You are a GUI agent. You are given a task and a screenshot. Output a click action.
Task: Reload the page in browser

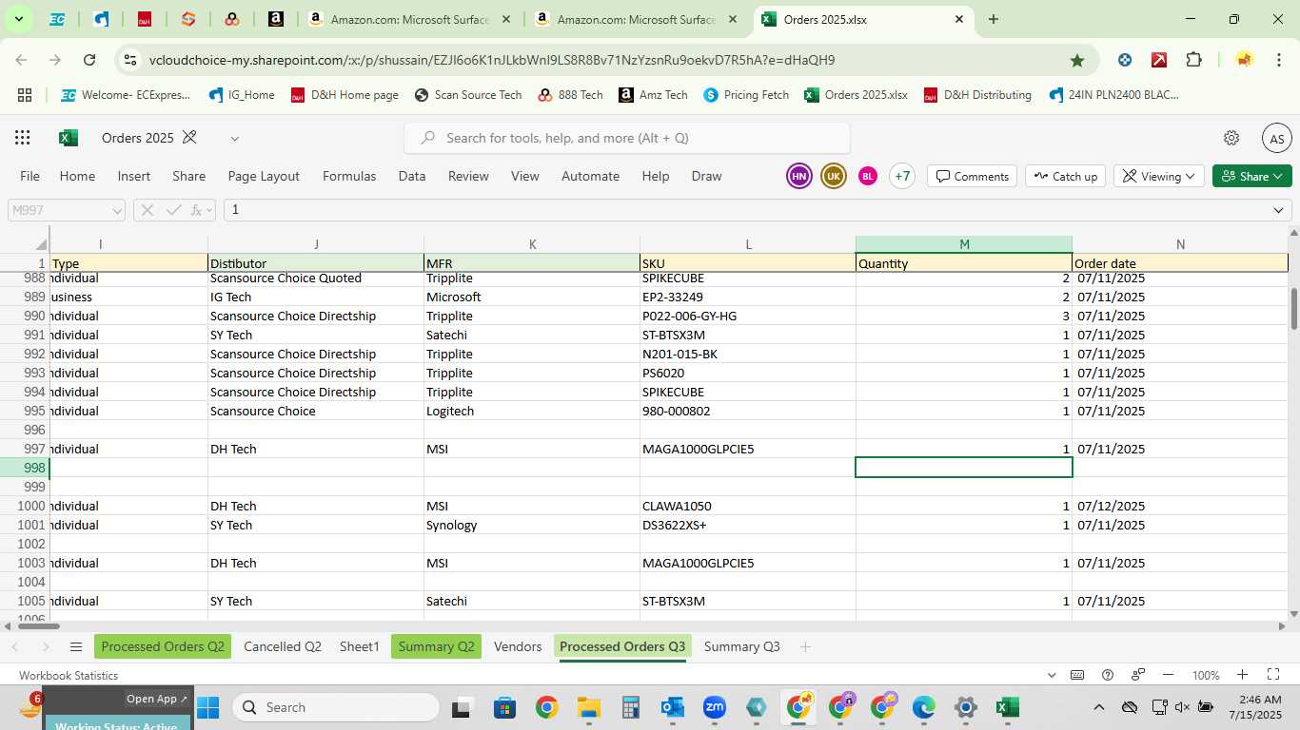(89, 60)
